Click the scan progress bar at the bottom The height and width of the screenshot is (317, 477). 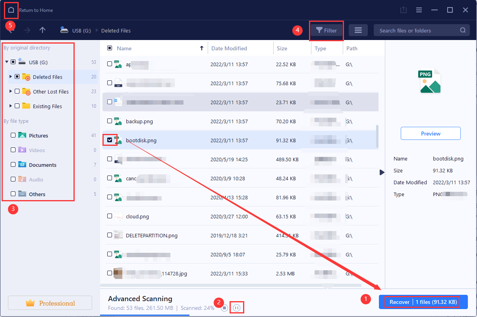coord(145,314)
